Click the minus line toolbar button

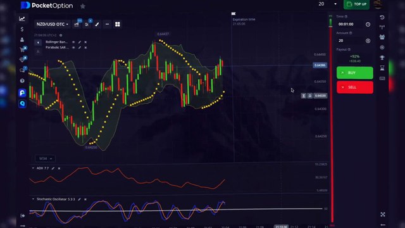coord(107,24)
